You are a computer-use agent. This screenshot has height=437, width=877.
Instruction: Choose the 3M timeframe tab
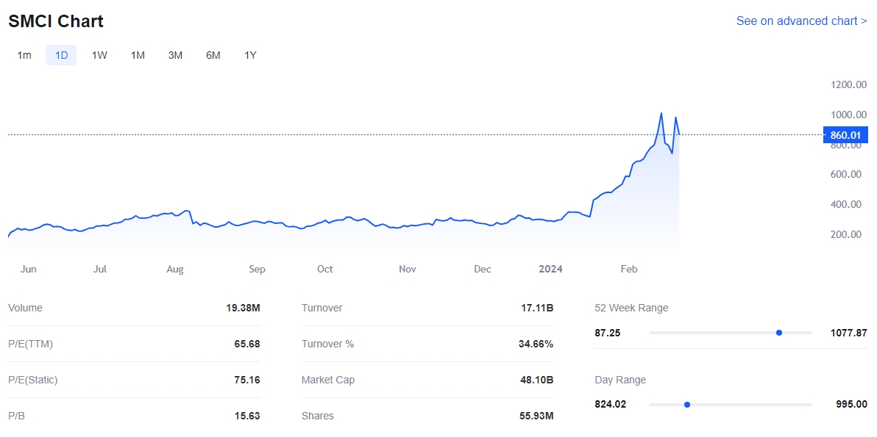[x=175, y=55]
